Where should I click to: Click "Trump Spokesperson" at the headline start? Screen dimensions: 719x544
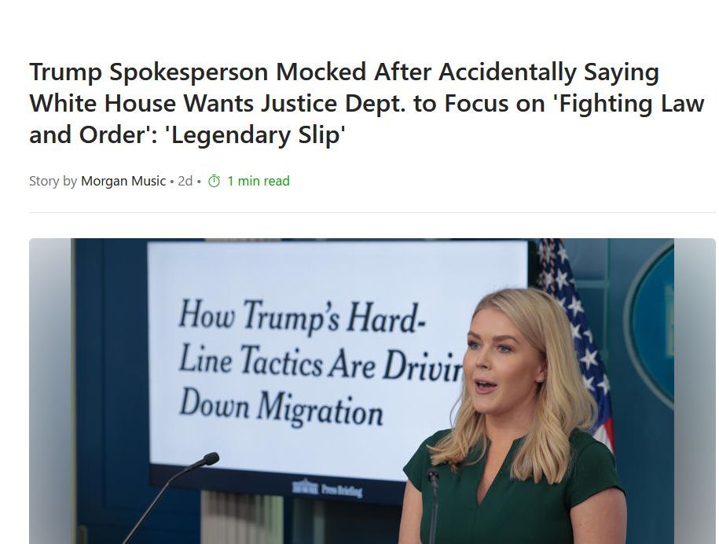coord(149,72)
